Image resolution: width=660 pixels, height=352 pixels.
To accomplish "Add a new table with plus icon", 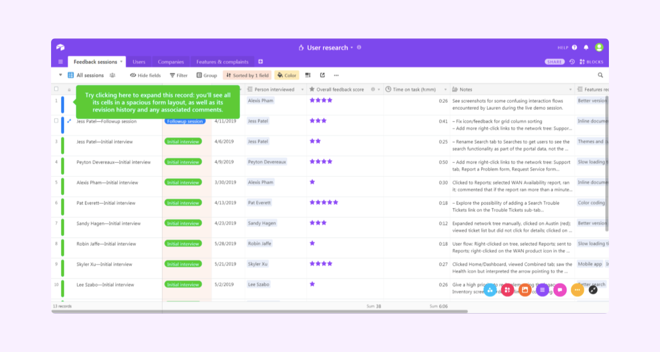I will pyautogui.click(x=261, y=62).
